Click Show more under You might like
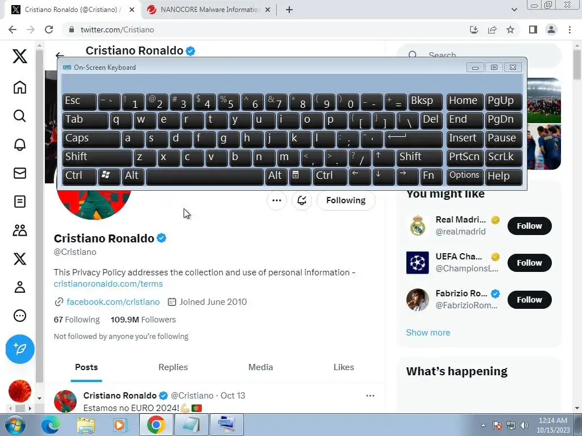The height and width of the screenshot is (436, 582). tap(428, 333)
